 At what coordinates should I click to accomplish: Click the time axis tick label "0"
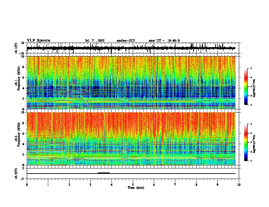tap(27, 185)
